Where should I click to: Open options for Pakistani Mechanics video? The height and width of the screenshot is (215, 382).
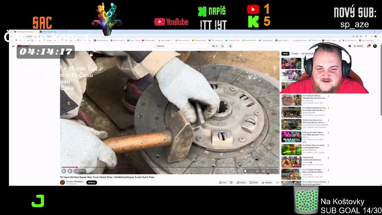click(x=328, y=108)
